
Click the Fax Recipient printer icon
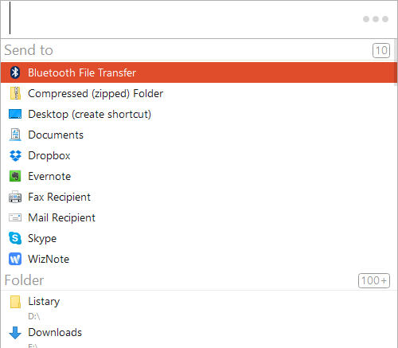(x=15, y=197)
